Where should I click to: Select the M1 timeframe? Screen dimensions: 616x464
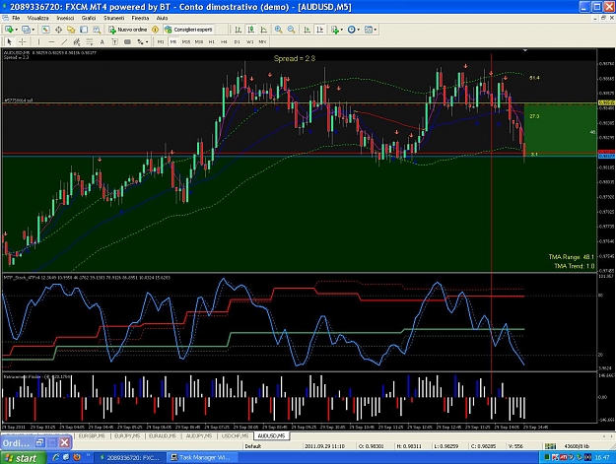coord(161,41)
